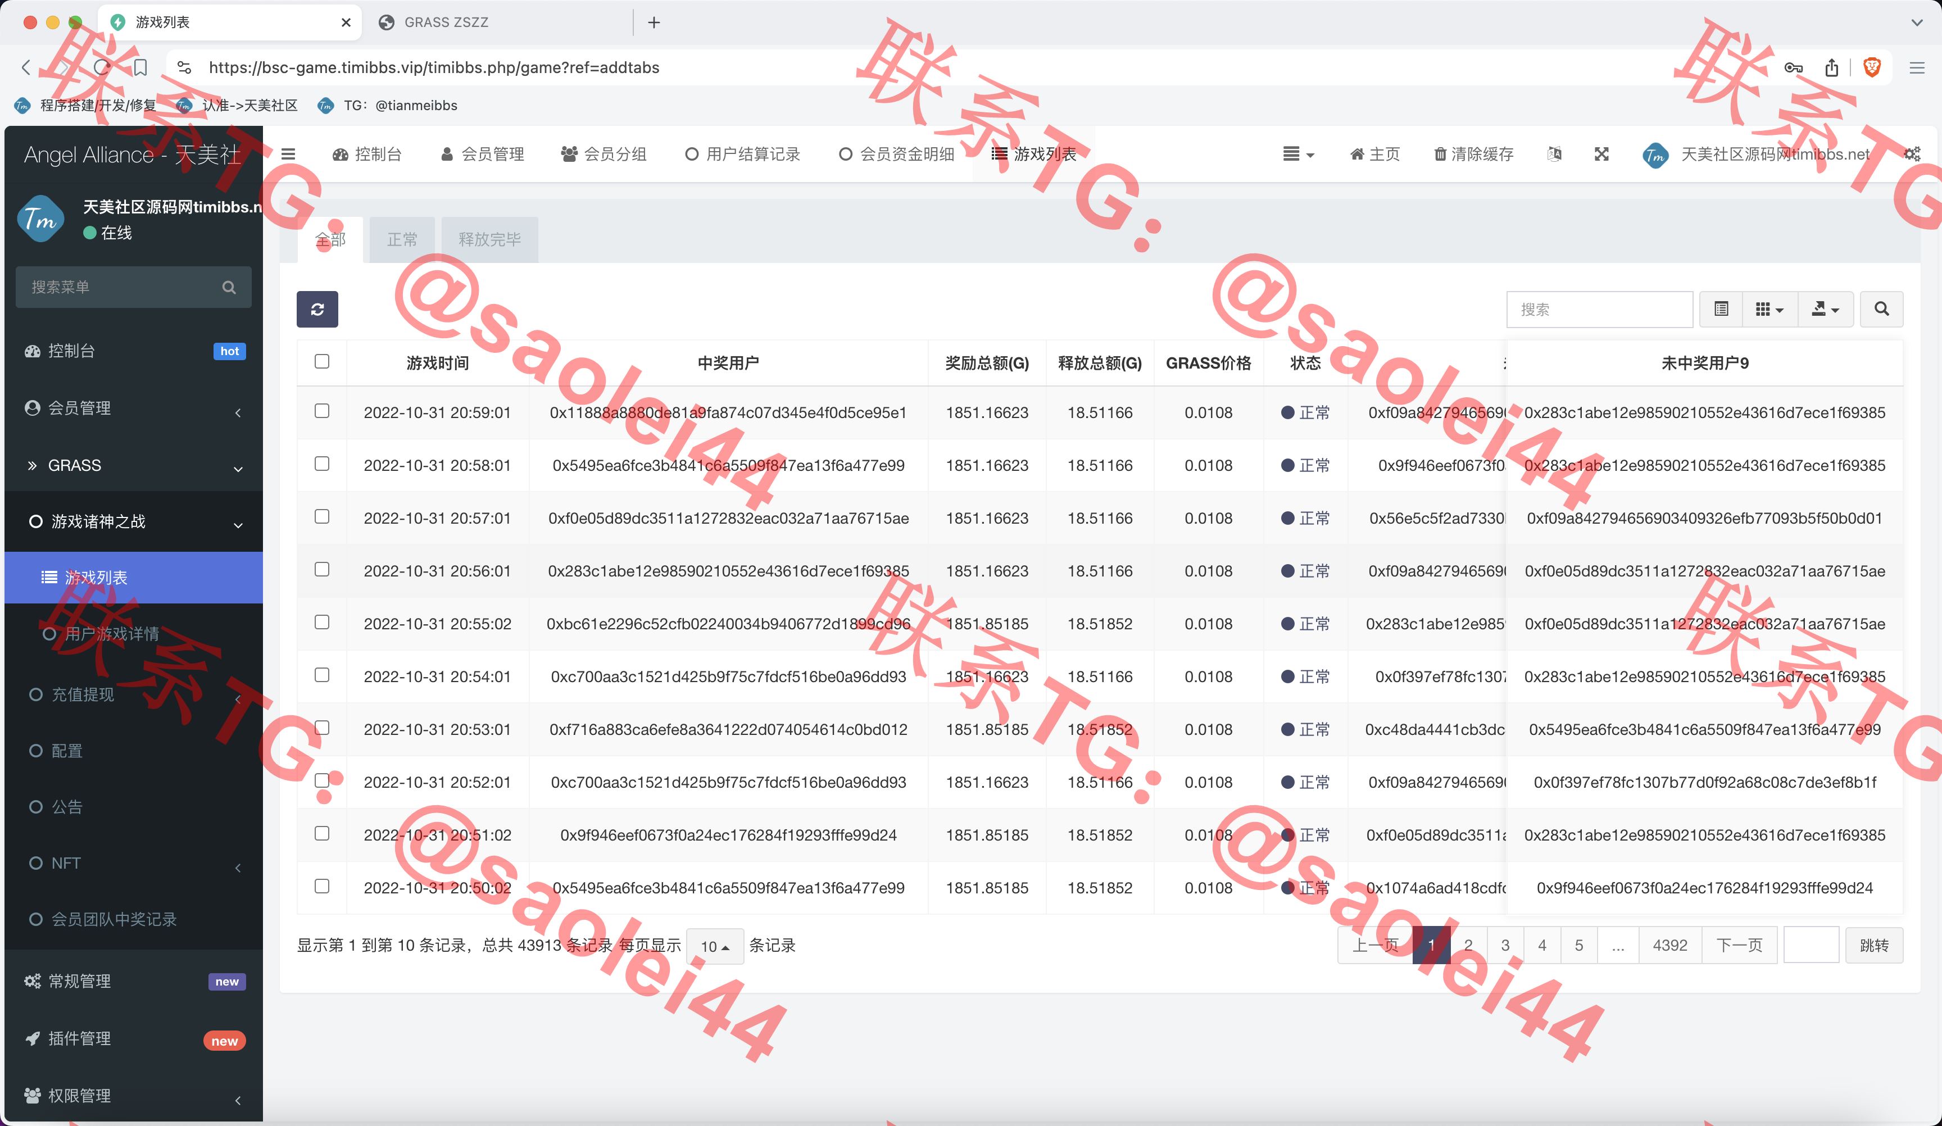This screenshot has height=1126, width=1942.
Task: Click the site settings icon in address bar
Action: [184, 68]
